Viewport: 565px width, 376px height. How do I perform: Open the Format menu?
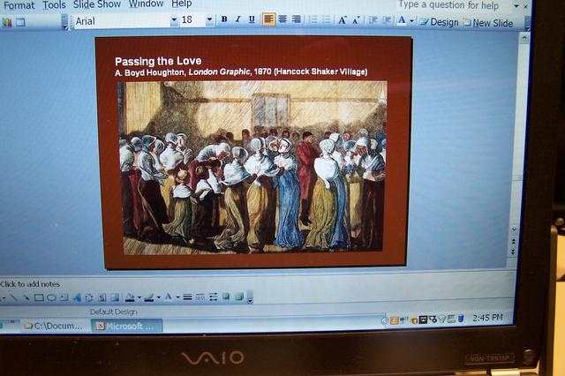(x=19, y=5)
